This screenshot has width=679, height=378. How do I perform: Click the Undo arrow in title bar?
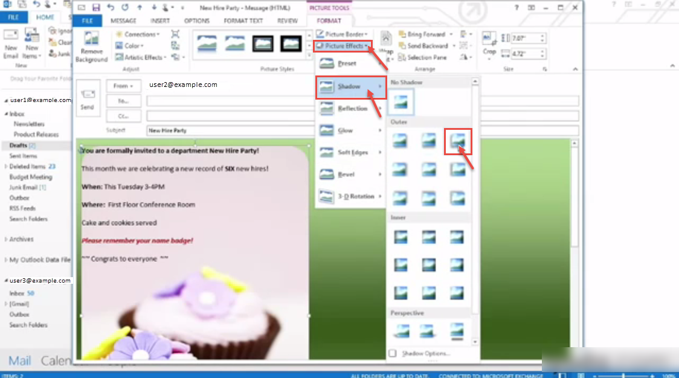(x=111, y=7)
